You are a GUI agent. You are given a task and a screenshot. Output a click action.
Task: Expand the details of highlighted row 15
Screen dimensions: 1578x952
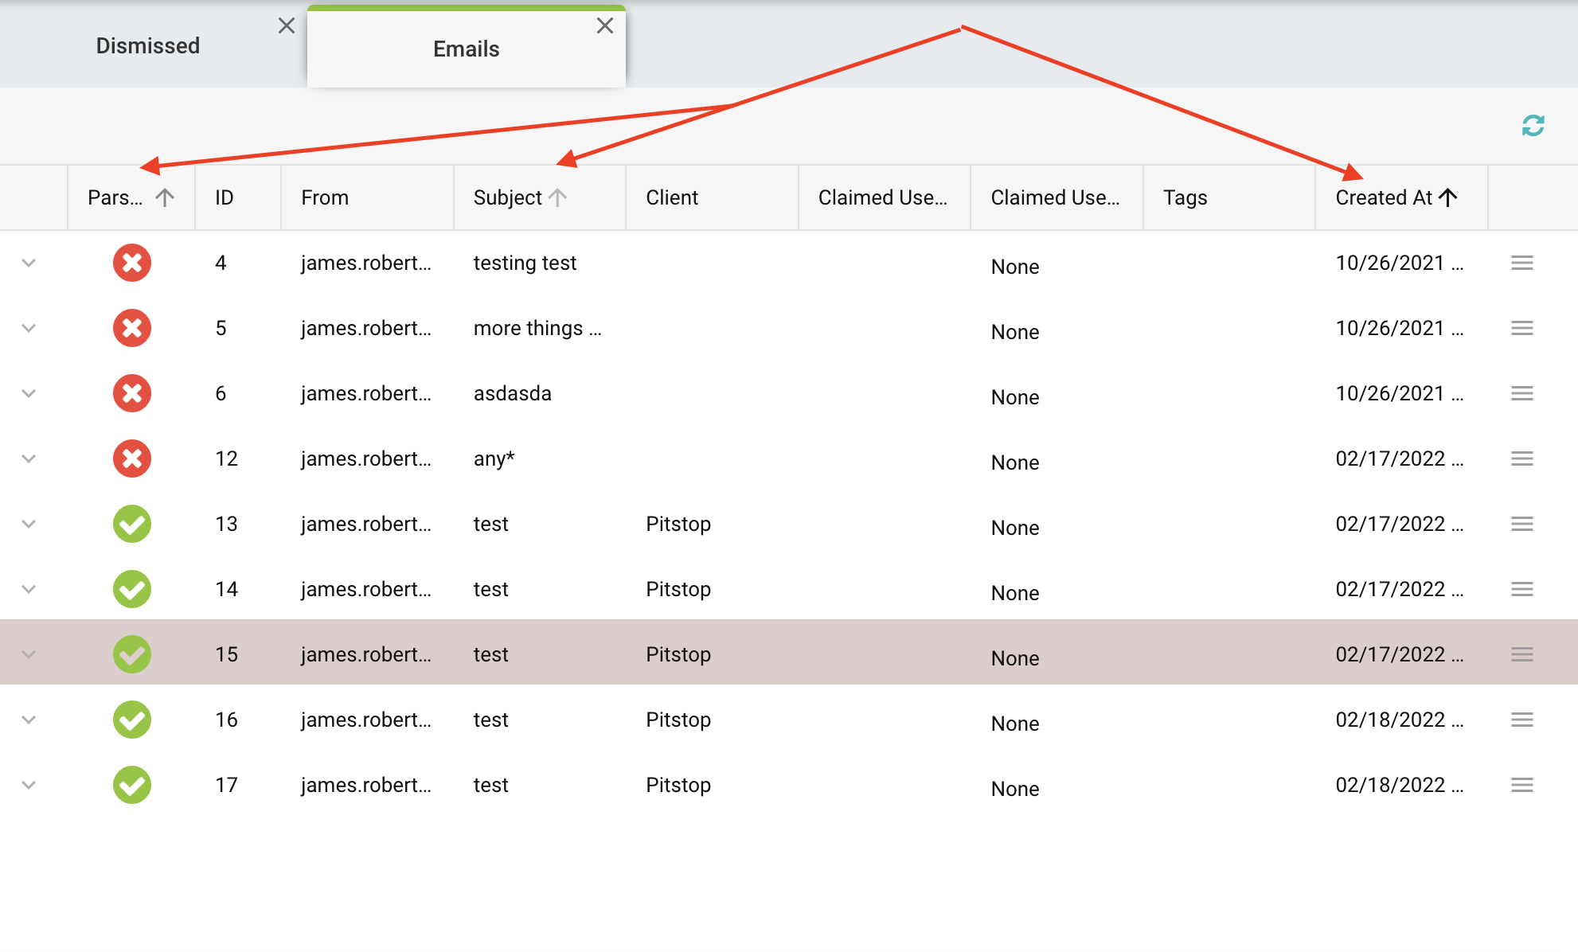coord(29,654)
